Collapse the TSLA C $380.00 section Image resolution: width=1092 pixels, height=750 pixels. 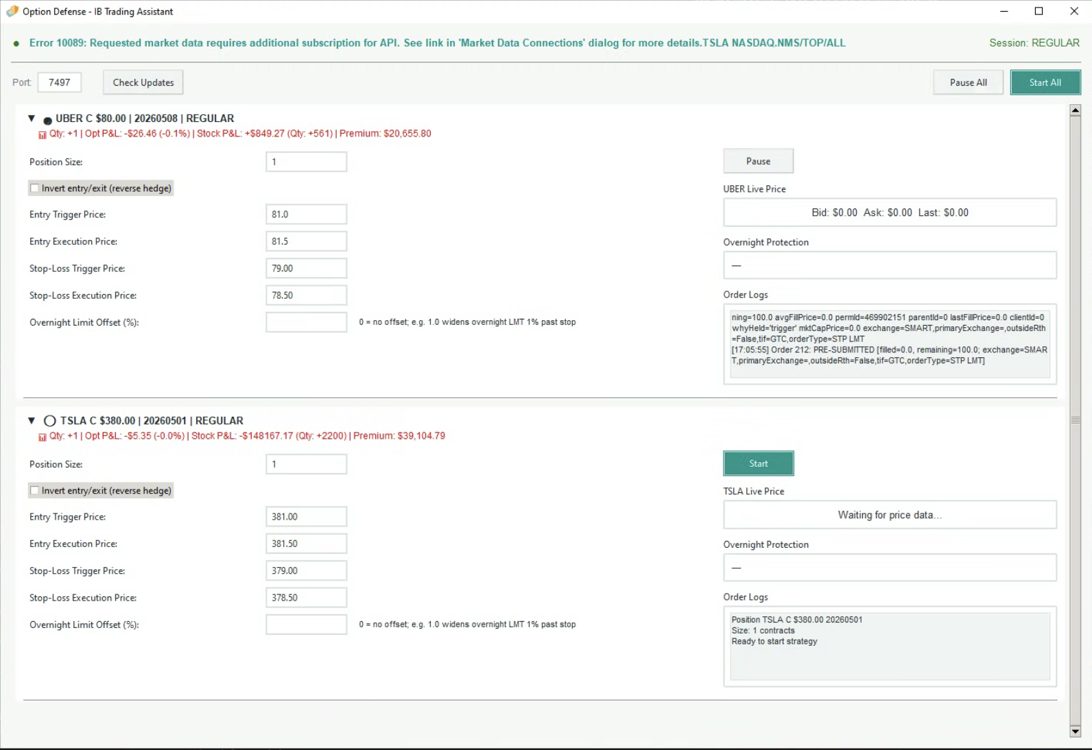pos(32,421)
